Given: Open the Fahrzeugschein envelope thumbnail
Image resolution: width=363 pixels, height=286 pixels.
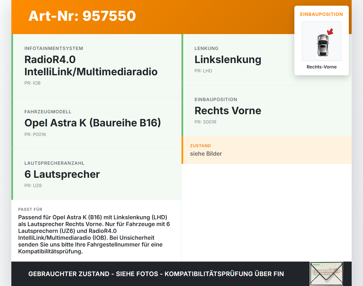Looking at the screenshot, I should pos(326,273).
